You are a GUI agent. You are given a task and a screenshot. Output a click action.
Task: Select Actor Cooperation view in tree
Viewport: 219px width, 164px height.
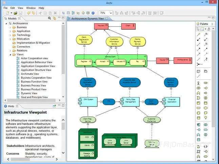34,58
